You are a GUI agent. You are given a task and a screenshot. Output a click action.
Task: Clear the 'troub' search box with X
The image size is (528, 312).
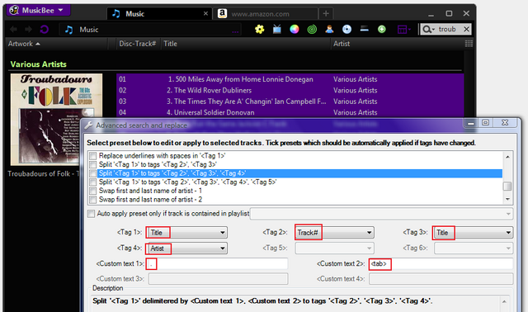466,30
